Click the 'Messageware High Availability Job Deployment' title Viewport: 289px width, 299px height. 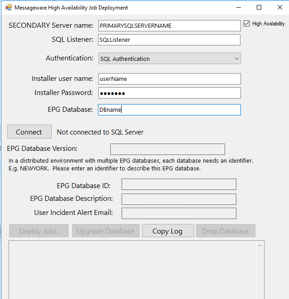[71, 8]
